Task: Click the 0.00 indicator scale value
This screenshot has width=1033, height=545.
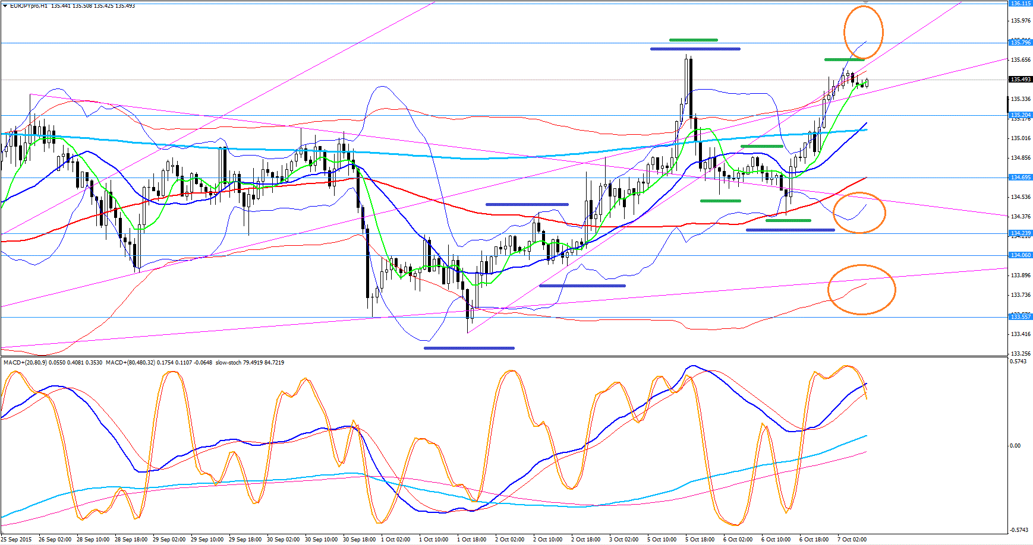Action: (x=1016, y=446)
